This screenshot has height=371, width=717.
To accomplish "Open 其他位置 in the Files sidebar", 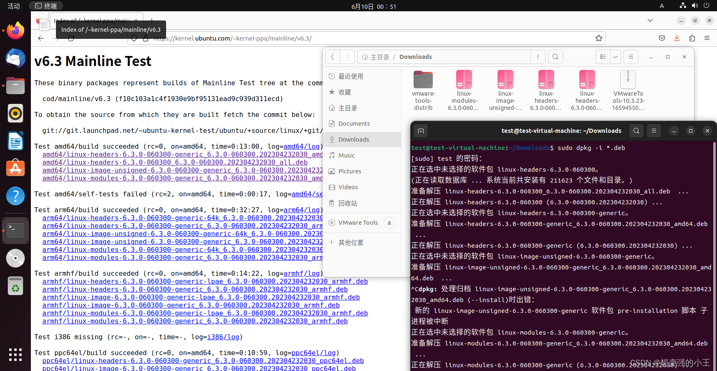I will 362,242.
